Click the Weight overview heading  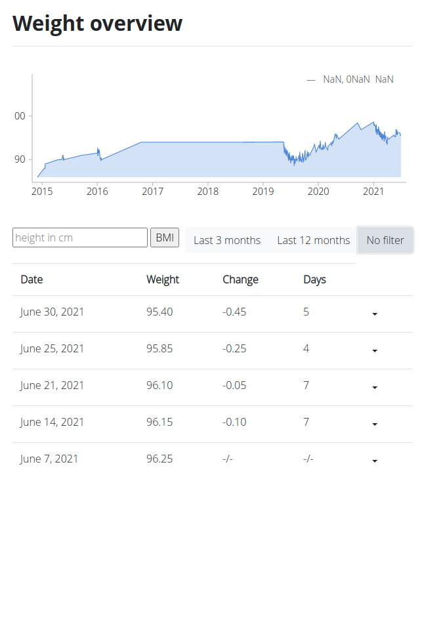[97, 23]
